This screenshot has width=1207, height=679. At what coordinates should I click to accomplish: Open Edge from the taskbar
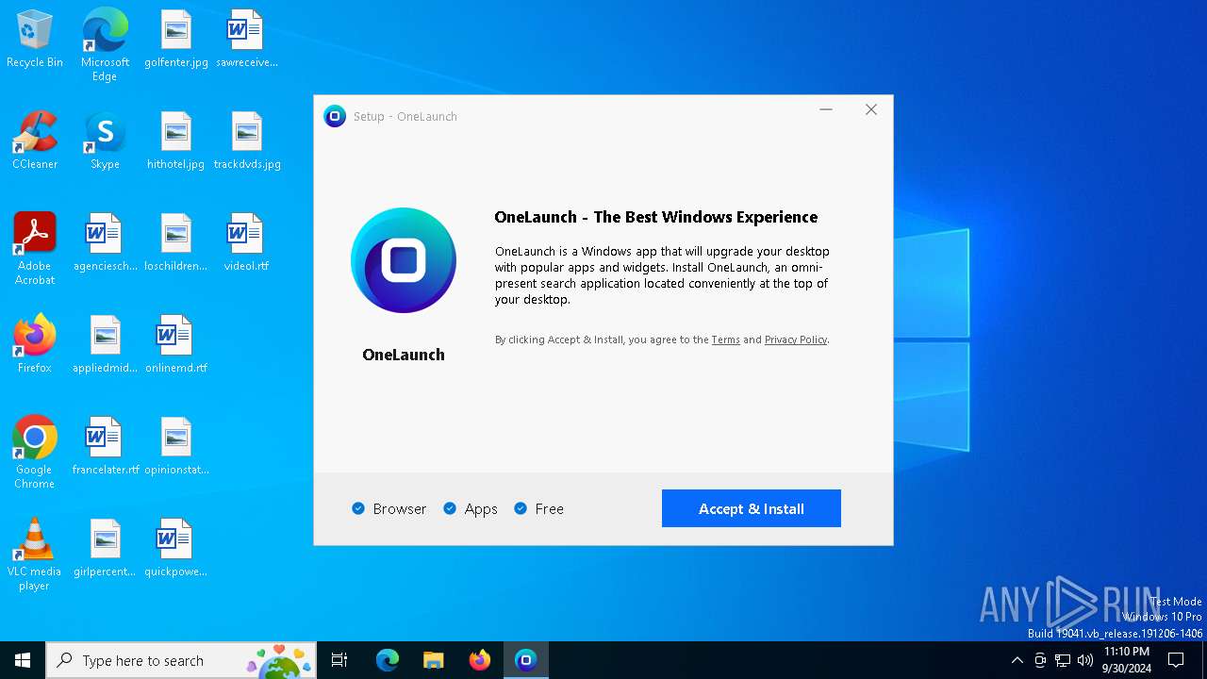click(x=388, y=660)
